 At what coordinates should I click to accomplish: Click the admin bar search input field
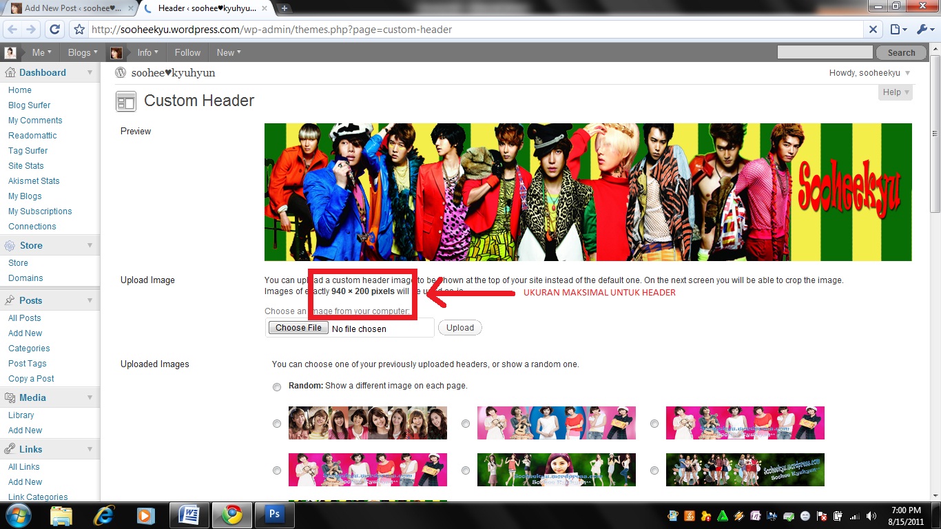tap(825, 52)
